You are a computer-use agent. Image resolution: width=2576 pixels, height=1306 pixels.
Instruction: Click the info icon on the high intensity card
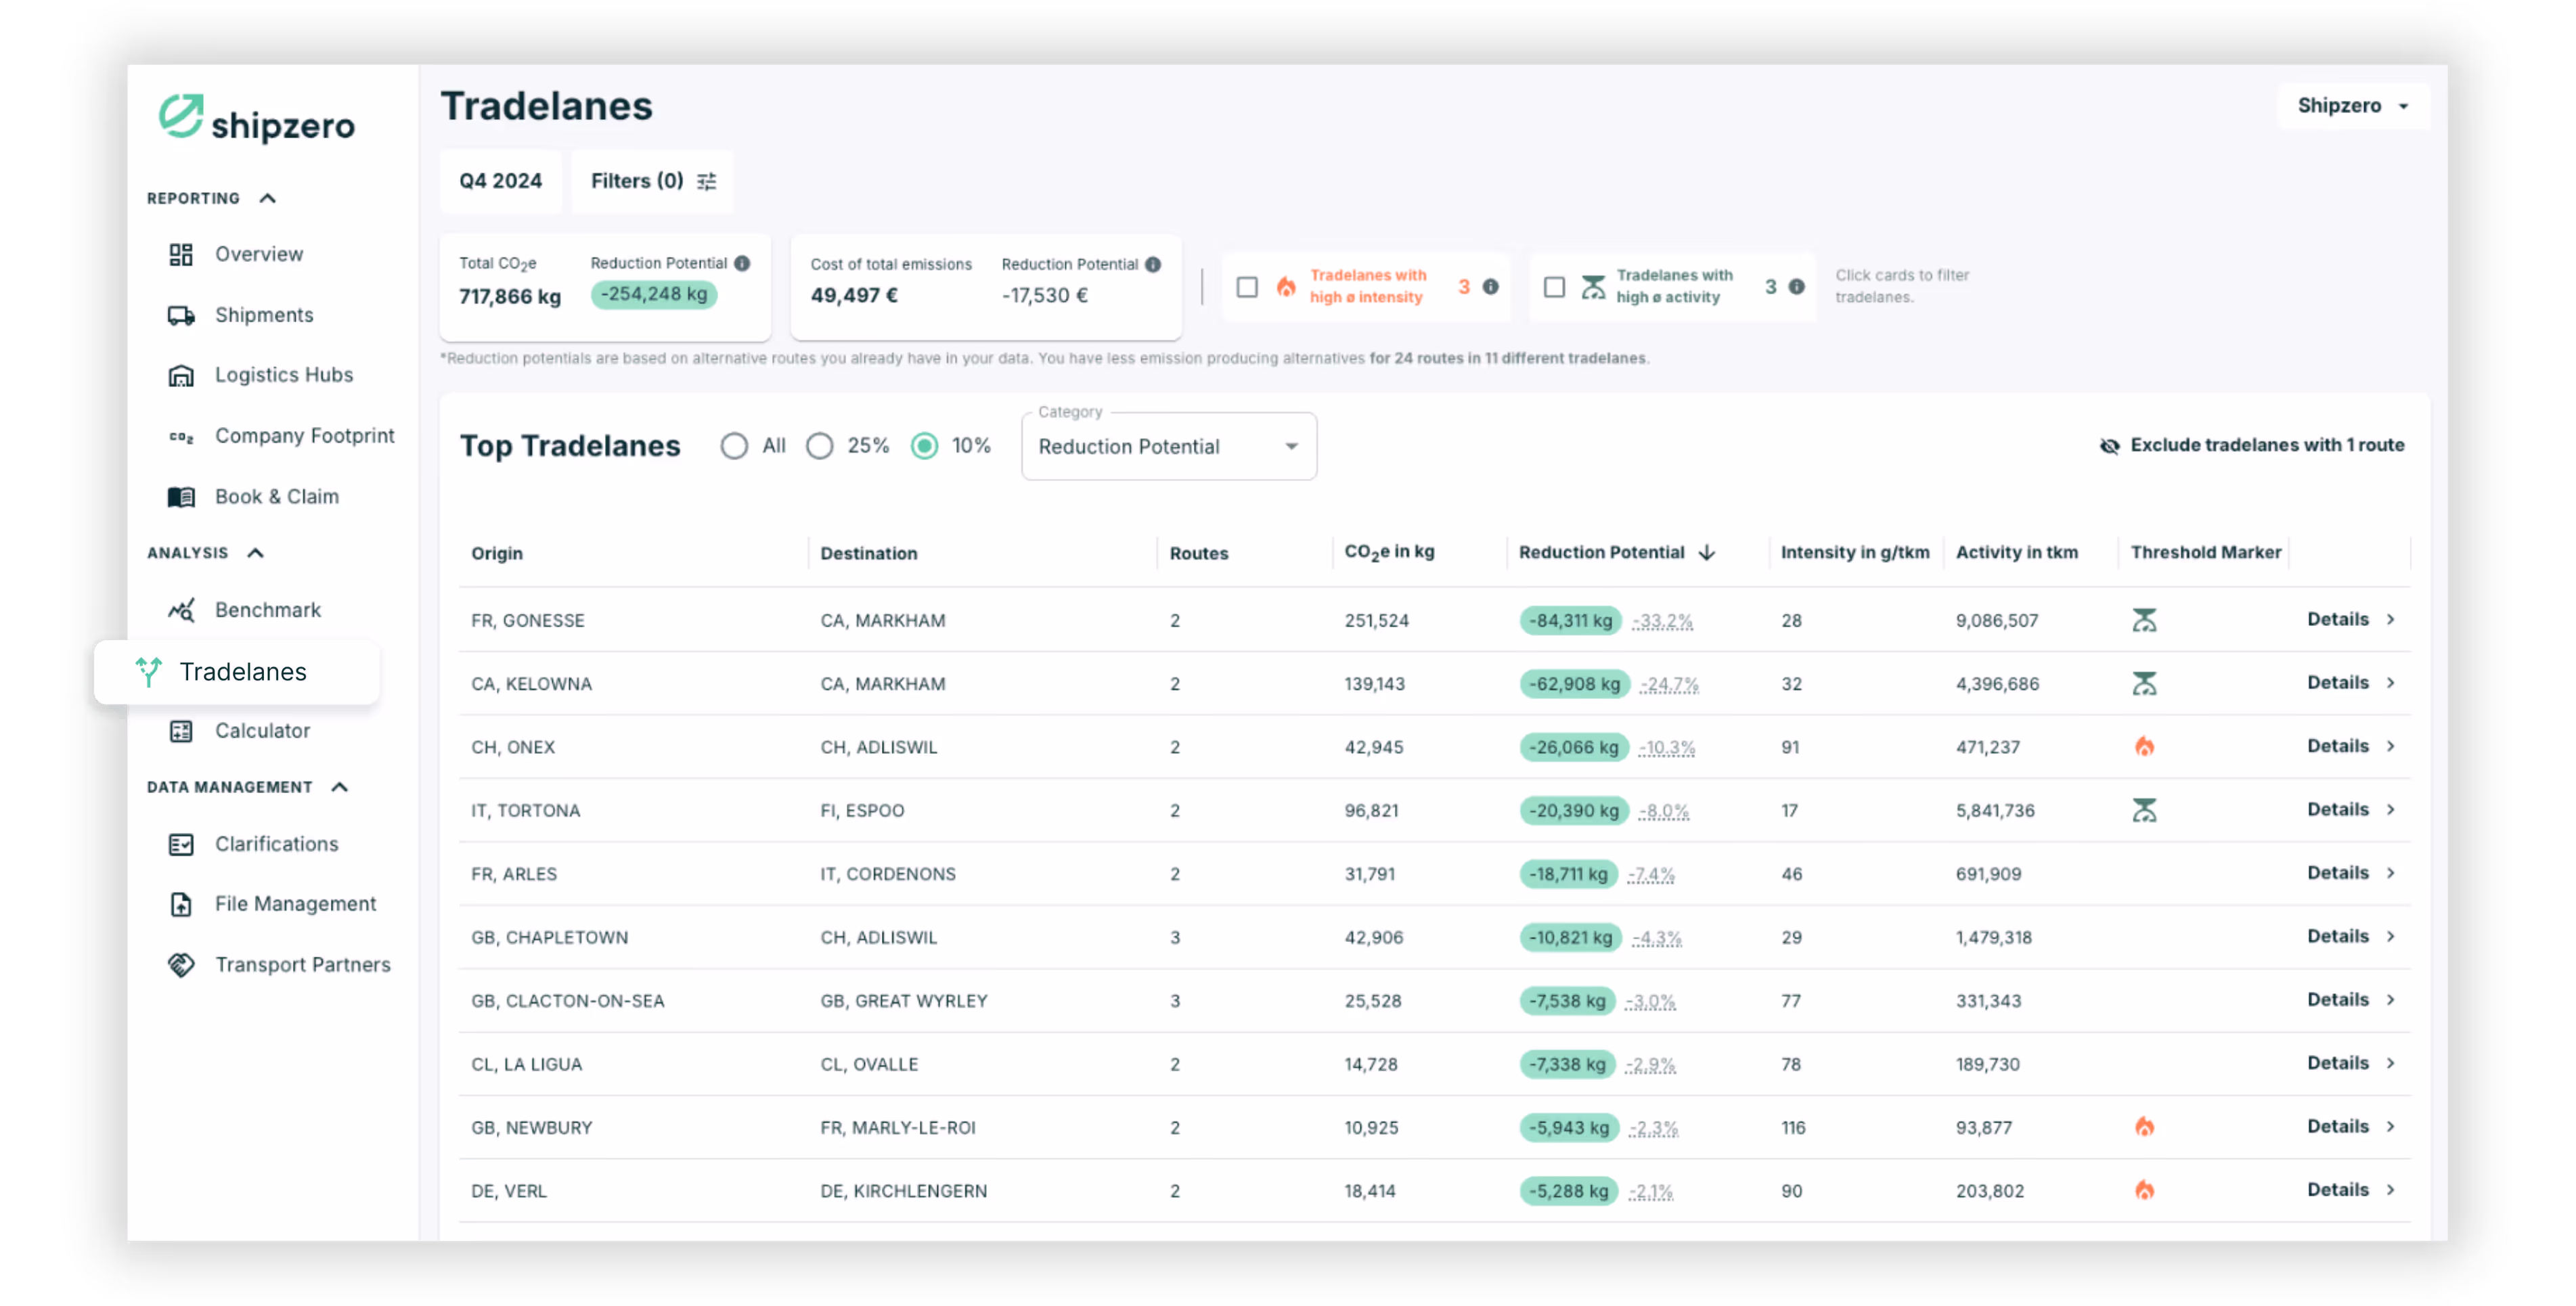[x=1490, y=287]
